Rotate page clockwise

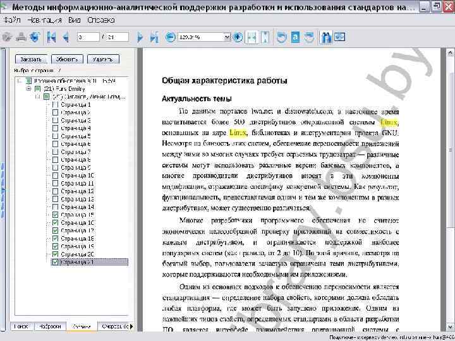click(309, 37)
